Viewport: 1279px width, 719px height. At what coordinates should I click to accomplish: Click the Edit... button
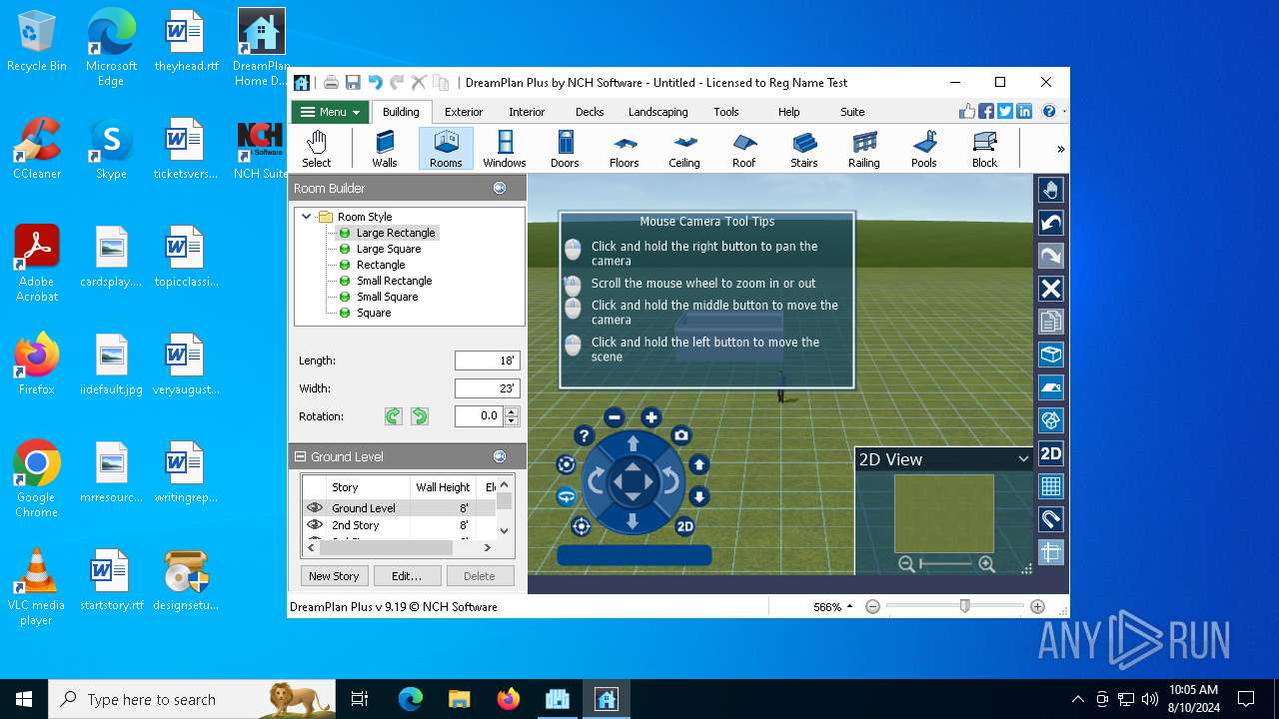pos(407,576)
